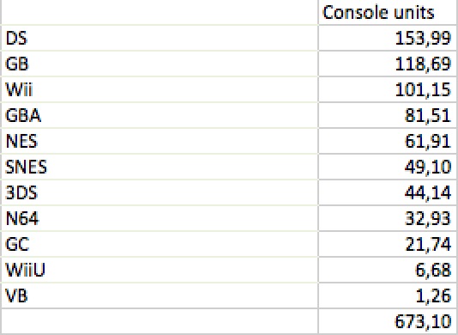Viewport: 458px width, 335px height.
Task: Select the 81,51 value cell
Action: pos(388,115)
